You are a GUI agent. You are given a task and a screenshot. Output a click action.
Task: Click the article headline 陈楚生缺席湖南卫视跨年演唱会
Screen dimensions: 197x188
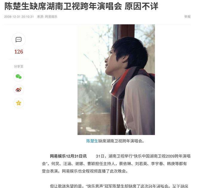coord(63,6)
